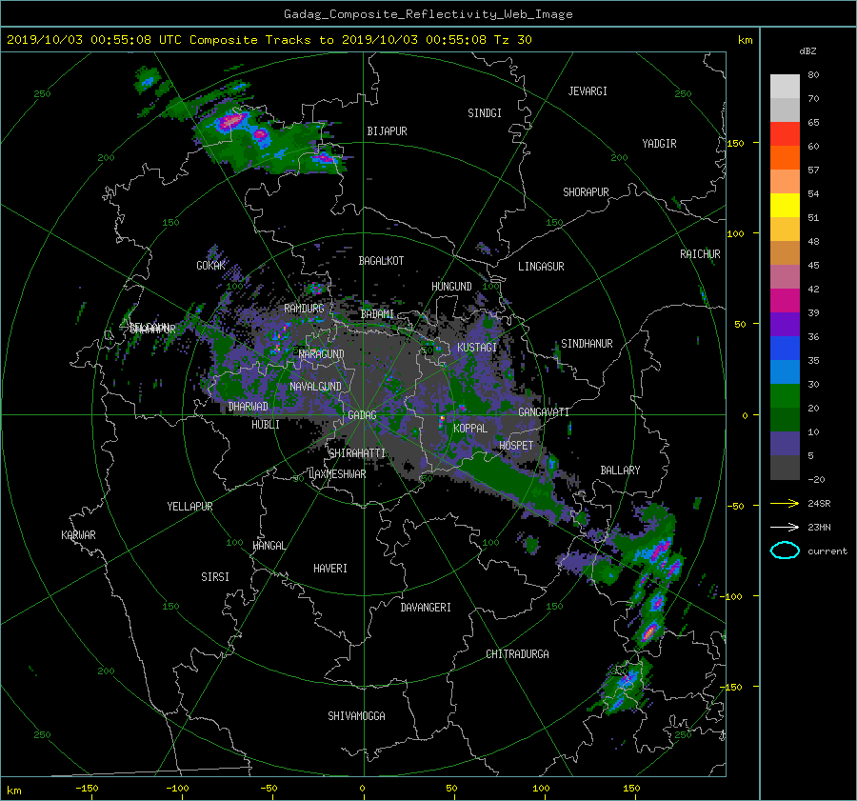
Task: Click the SHIRAHATTI city label
Action: (x=357, y=453)
